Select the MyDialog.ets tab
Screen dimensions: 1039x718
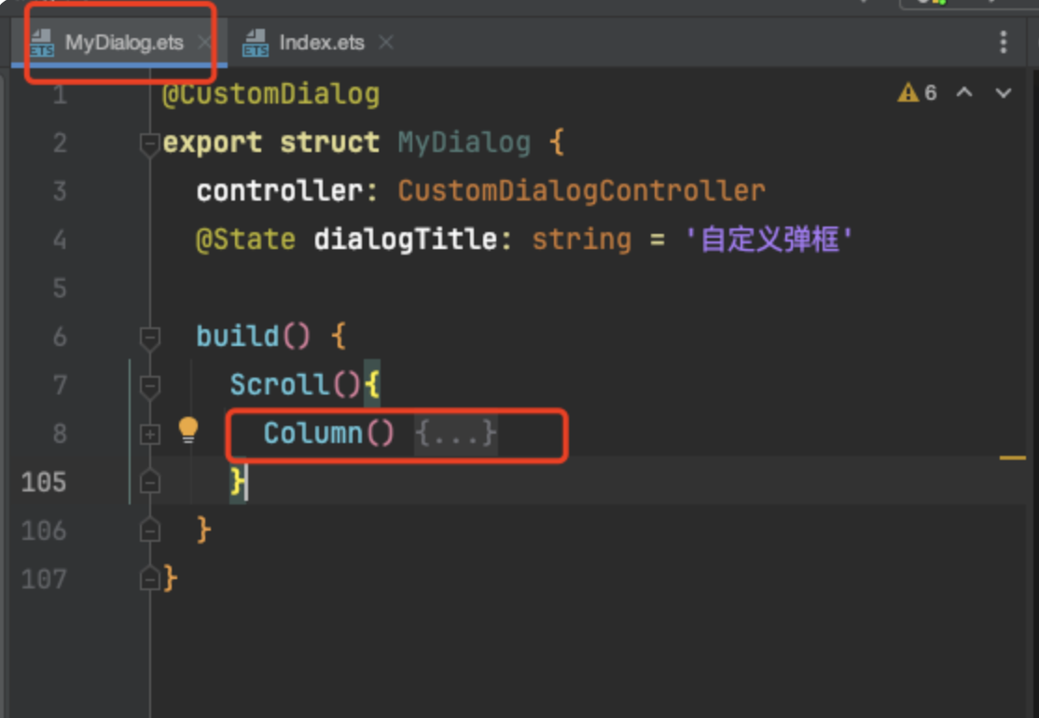click(123, 43)
